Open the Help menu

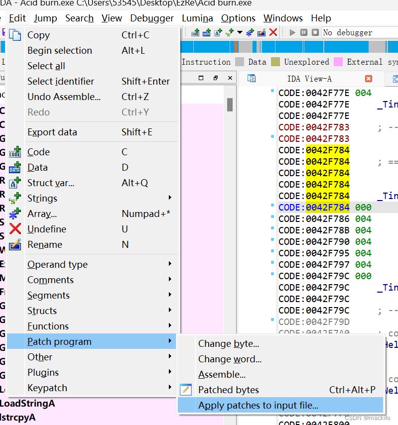321,18
